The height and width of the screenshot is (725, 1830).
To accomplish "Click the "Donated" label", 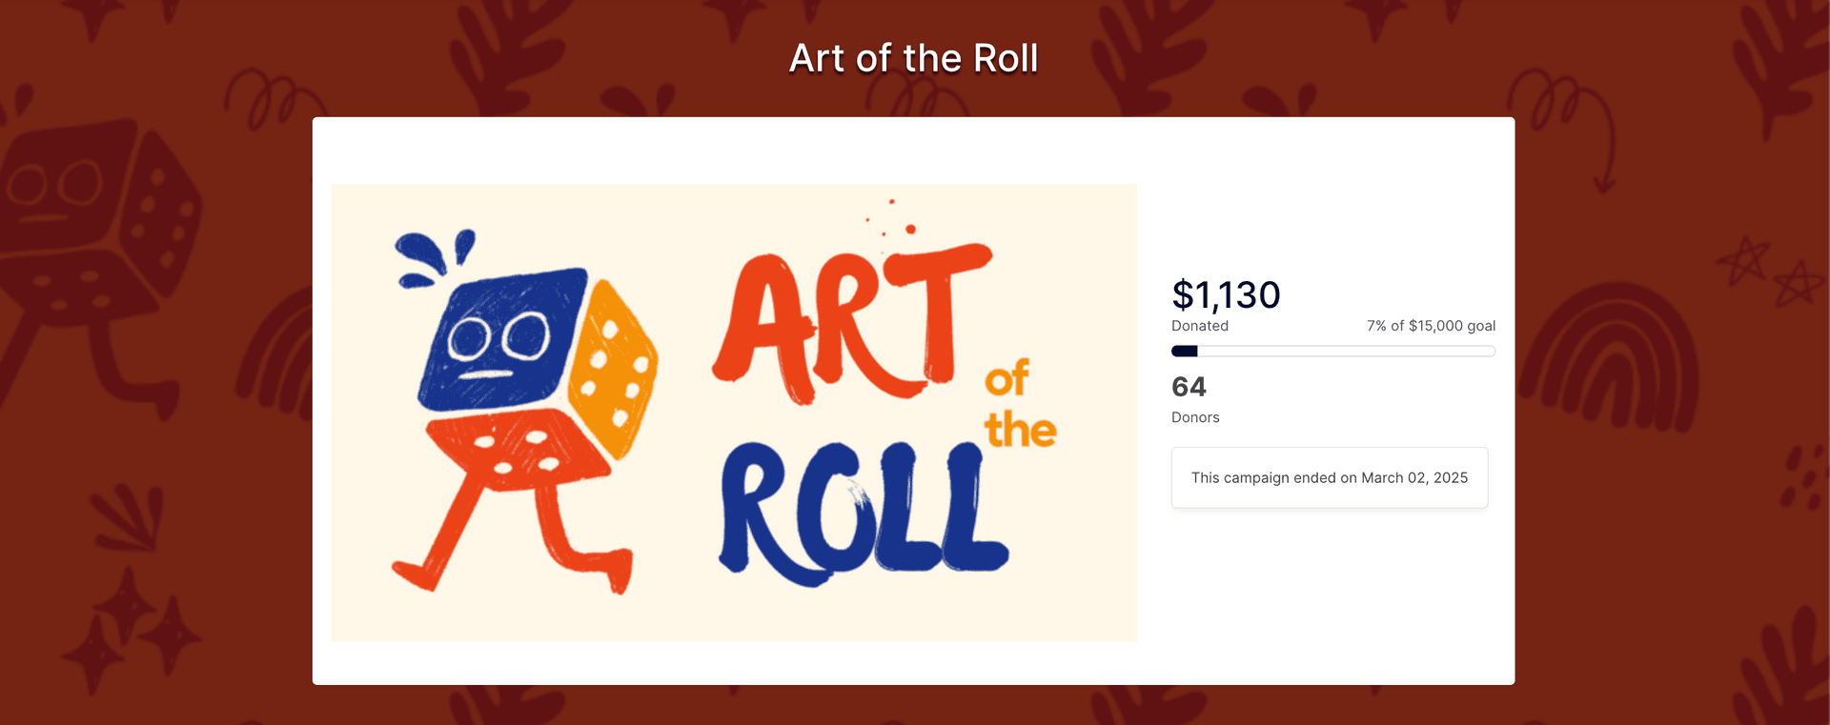I will click(1200, 326).
